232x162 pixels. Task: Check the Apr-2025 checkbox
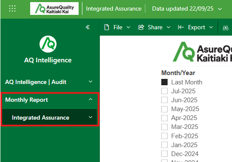pos(164,118)
